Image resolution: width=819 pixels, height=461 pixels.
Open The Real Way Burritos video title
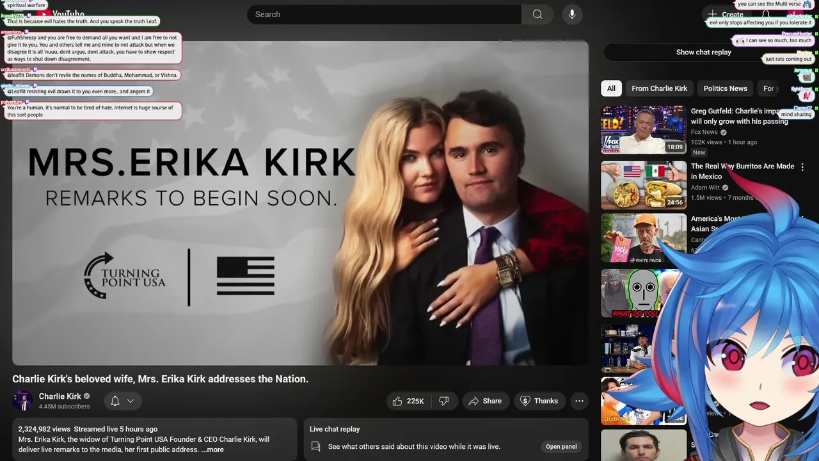(742, 171)
